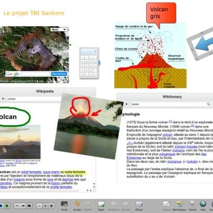Click the Rechercher button on the map

(59, 74)
